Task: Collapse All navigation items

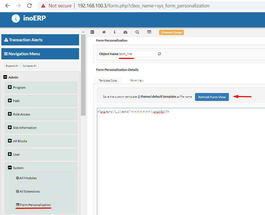Action: pos(30,66)
